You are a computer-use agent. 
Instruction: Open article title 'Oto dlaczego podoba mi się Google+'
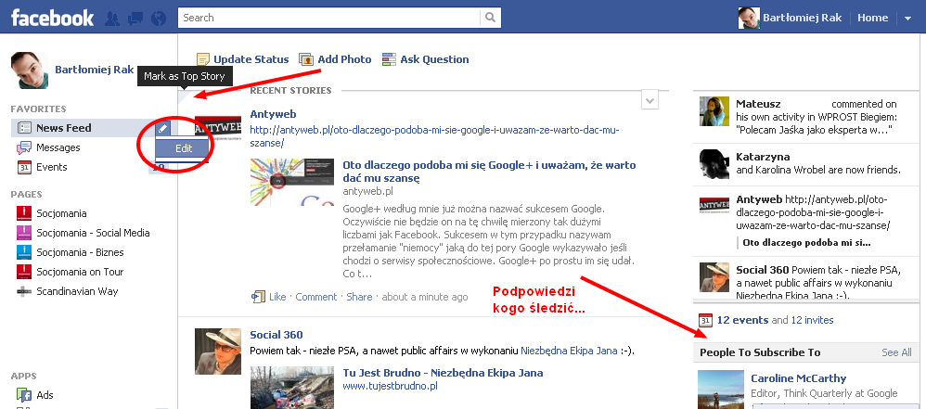(489, 172)
